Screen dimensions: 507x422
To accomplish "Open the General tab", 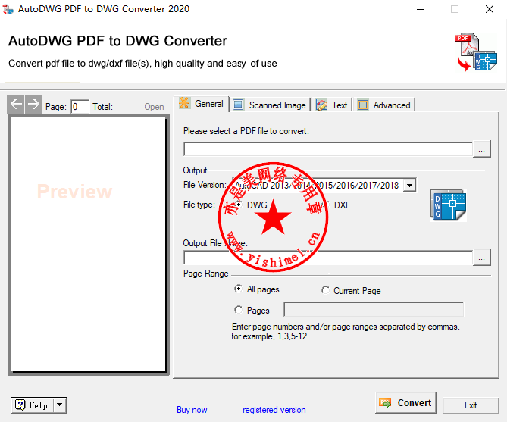I will click(201, 104).
